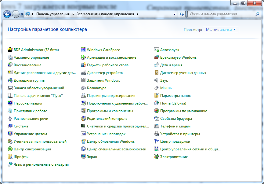Image resolution: width=264 pixels, height=184 pixels.
Task: Click the Мышь icon
Action: pyautogui.click(x=157, y=88)
